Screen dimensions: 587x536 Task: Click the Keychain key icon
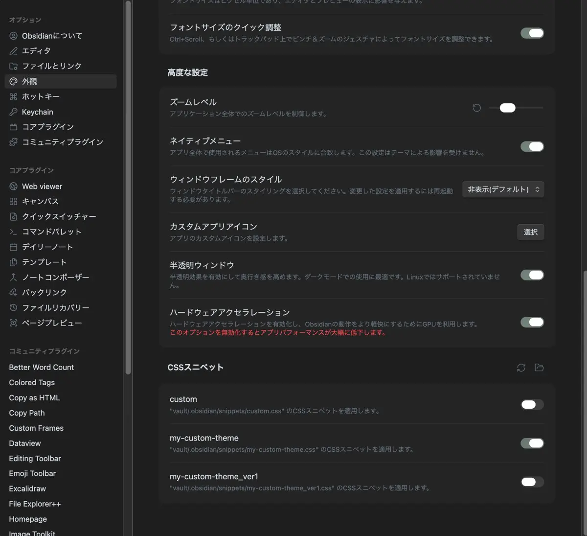point(13,112)
